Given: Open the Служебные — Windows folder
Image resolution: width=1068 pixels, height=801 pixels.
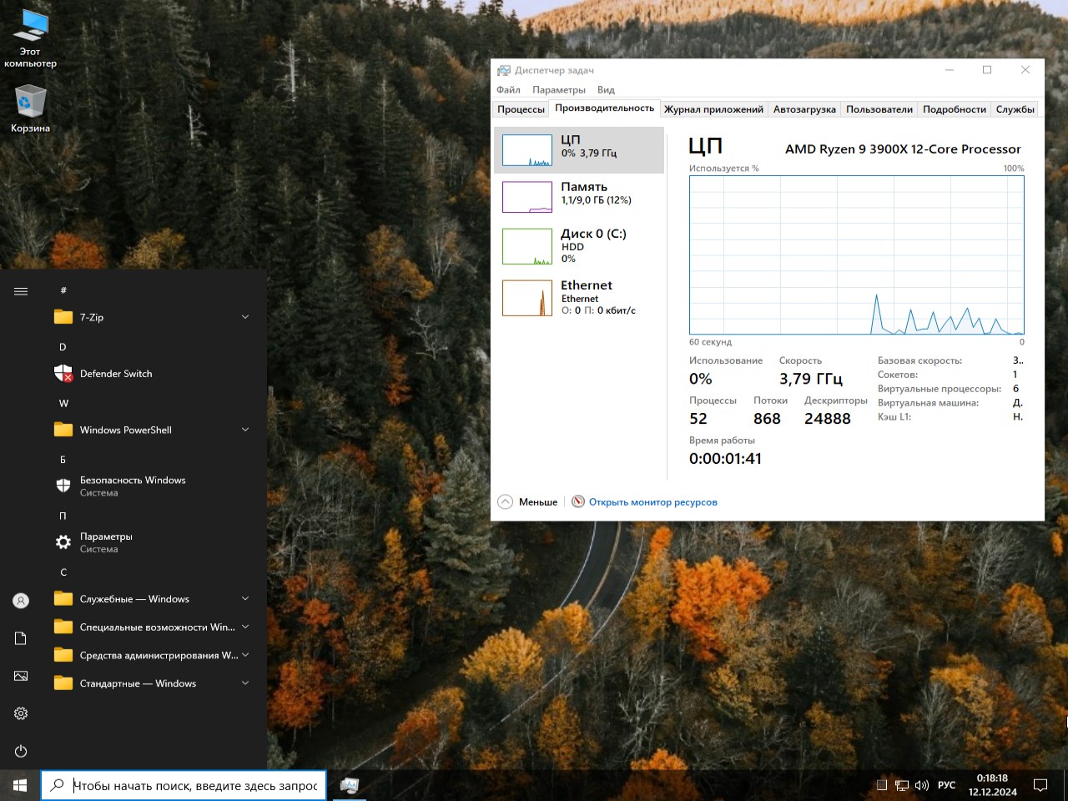Looking at the screenshot, I should pos(154,599).
